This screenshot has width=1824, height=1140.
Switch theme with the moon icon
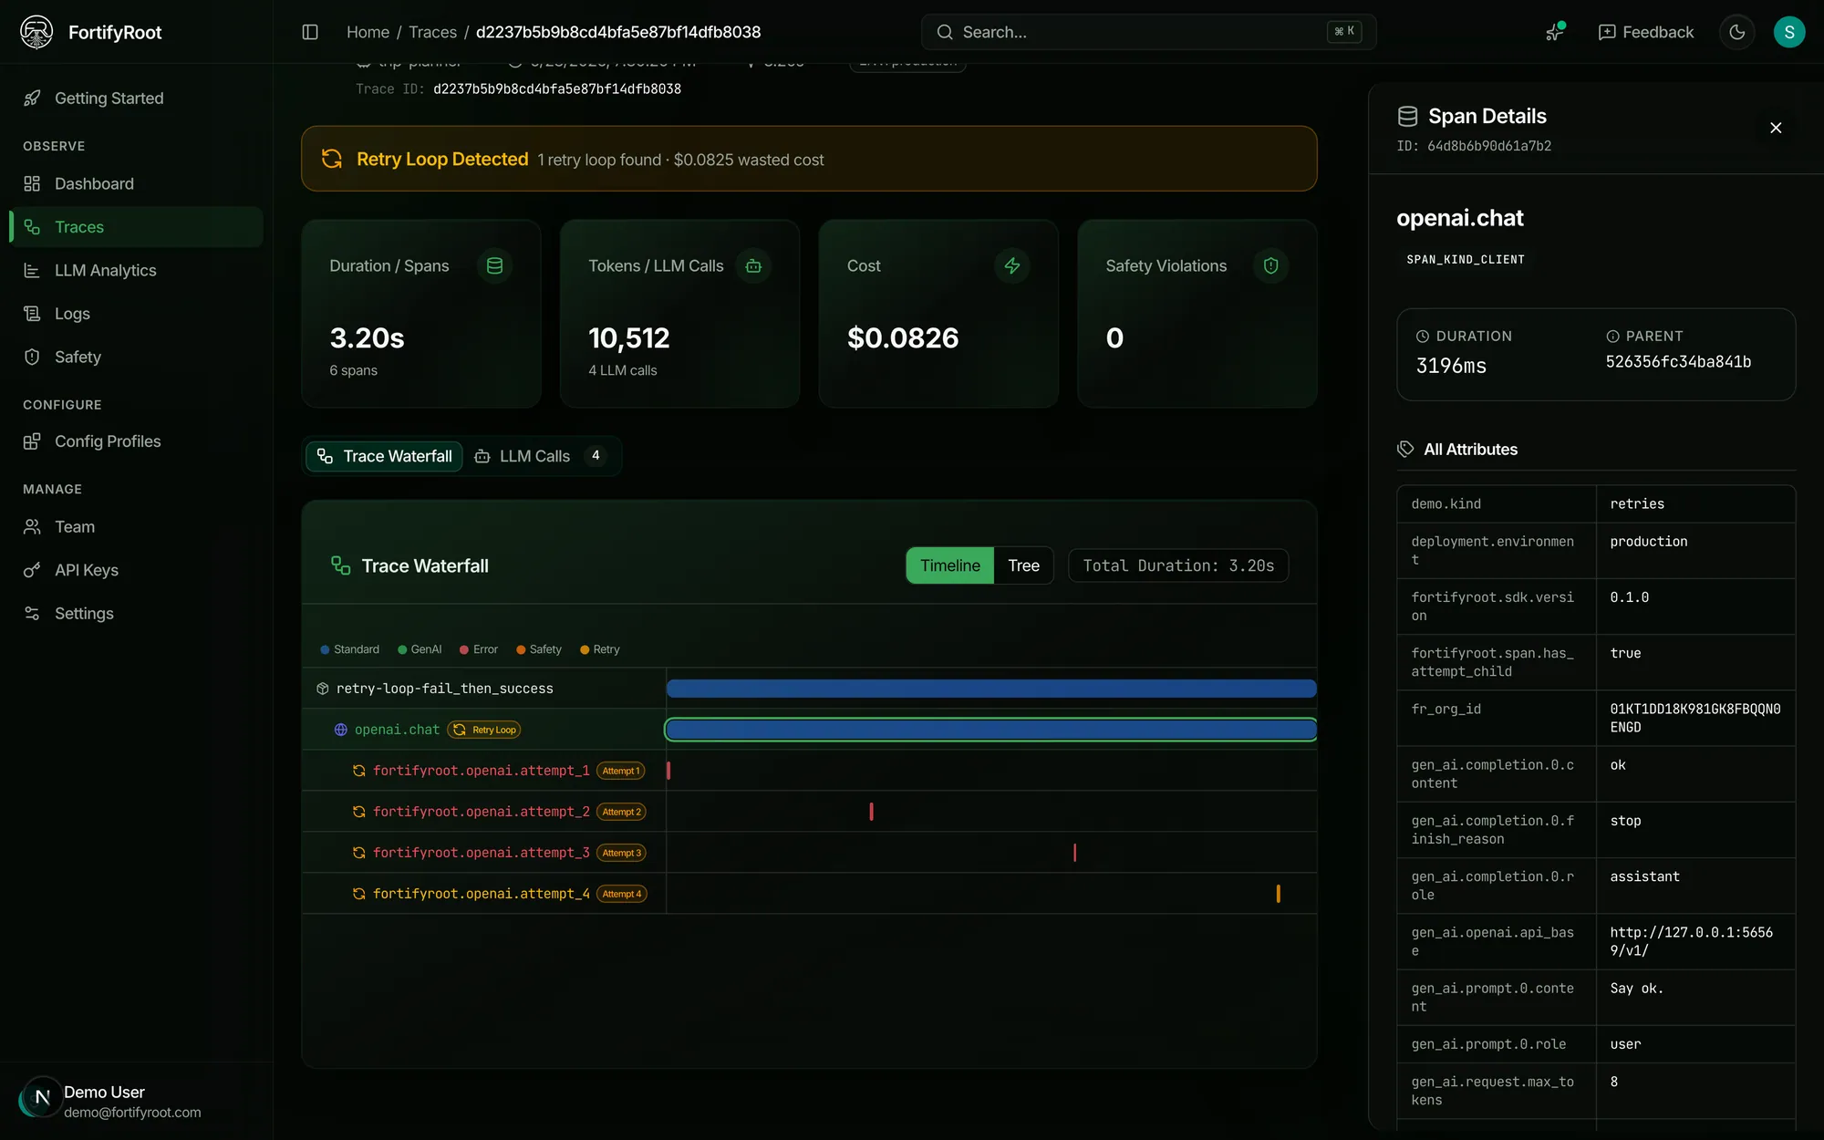point(1736,32)
